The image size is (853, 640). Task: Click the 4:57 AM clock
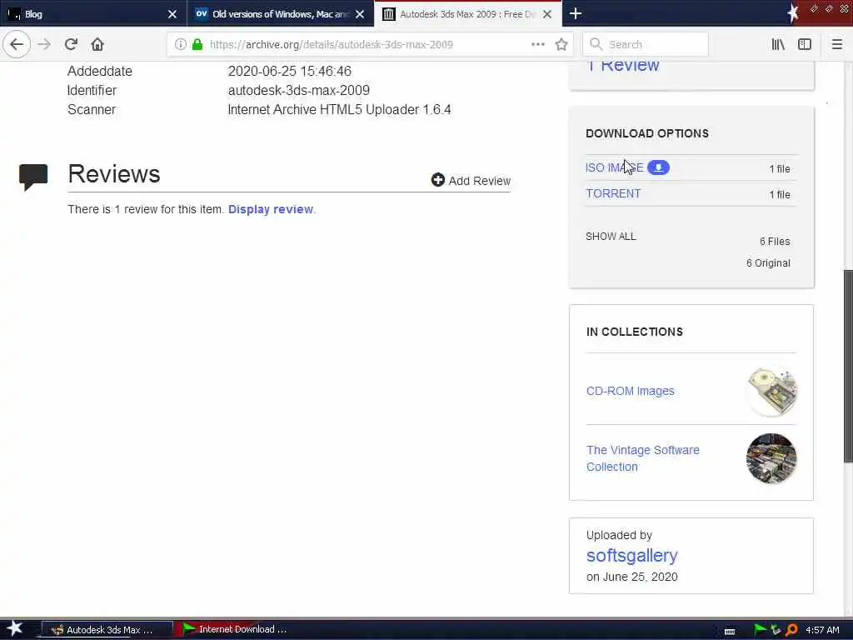[x=822, y=630]
